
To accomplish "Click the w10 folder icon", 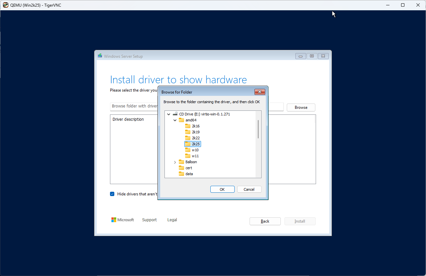I will [188, 150].
